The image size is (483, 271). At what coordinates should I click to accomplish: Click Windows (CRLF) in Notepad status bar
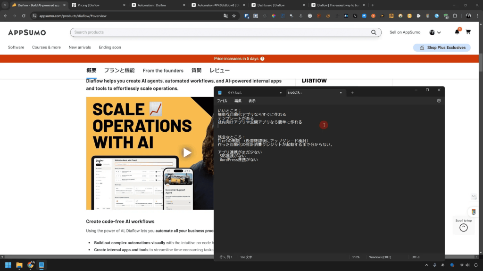click(x=380, y=257)
